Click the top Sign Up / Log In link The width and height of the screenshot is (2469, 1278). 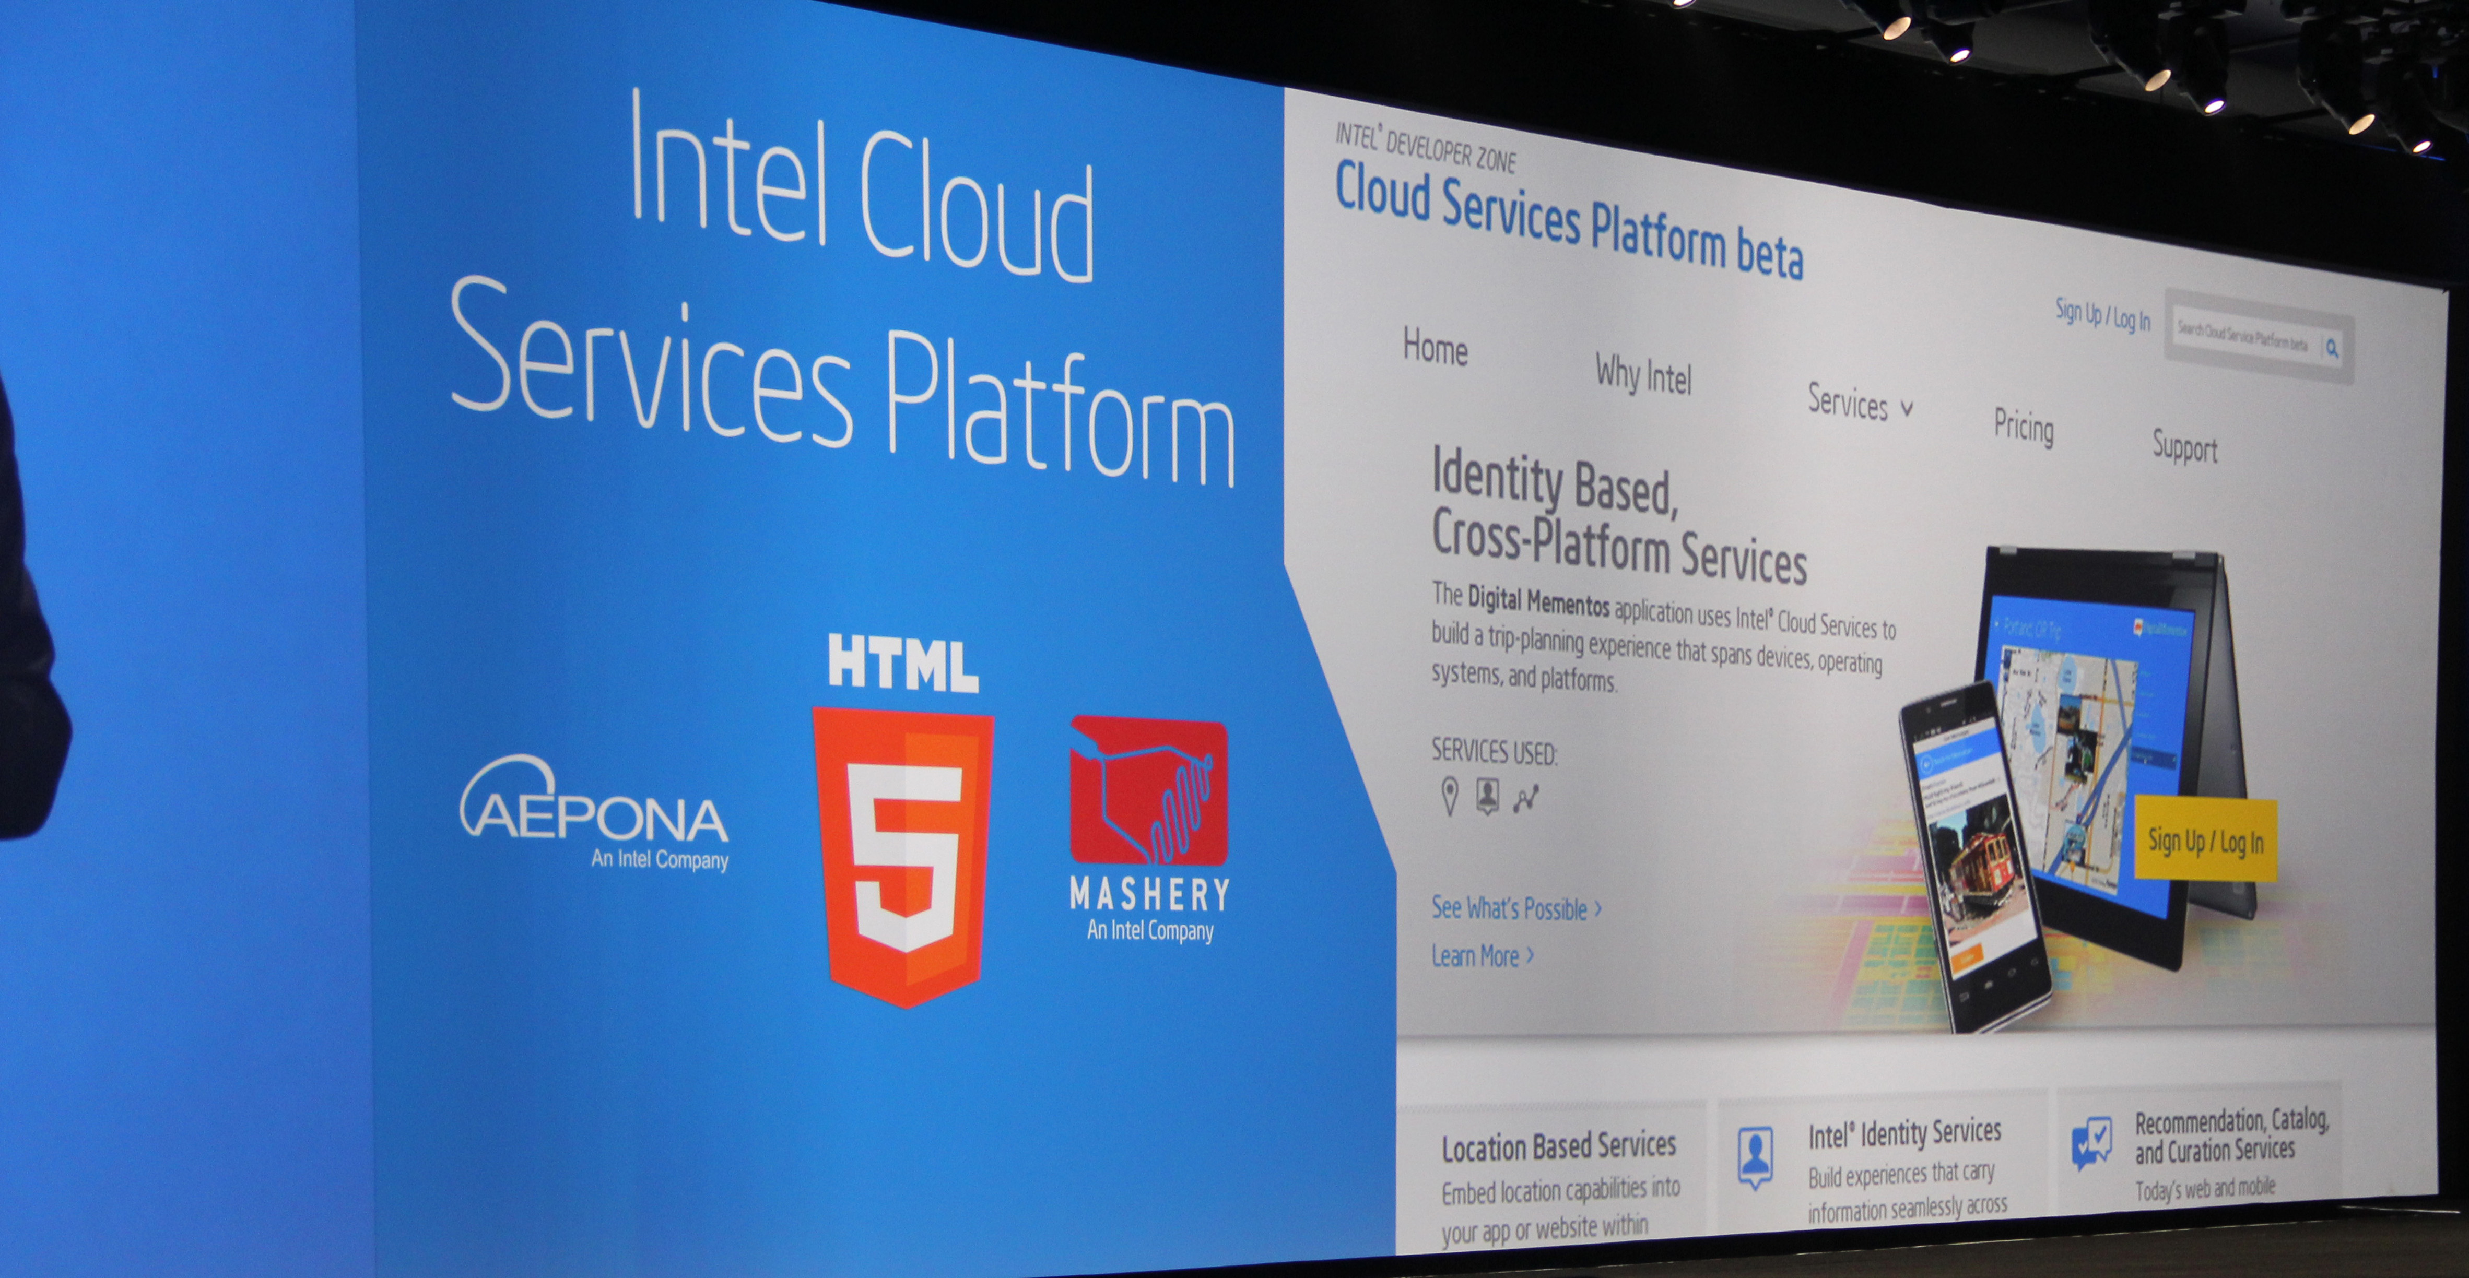pyautogui.click(x=2102, y=315)
